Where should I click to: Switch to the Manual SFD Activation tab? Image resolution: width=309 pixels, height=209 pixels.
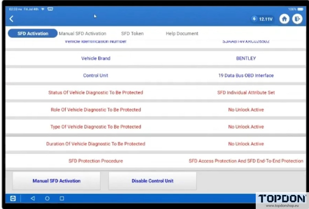(x=82, y=33)
